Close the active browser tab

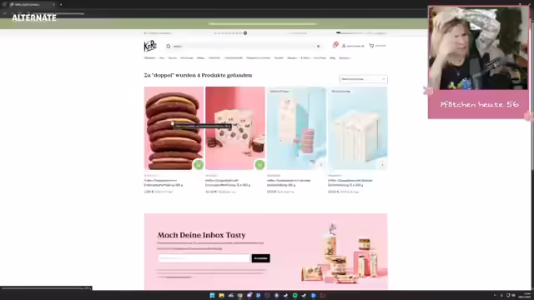point(53,4)
